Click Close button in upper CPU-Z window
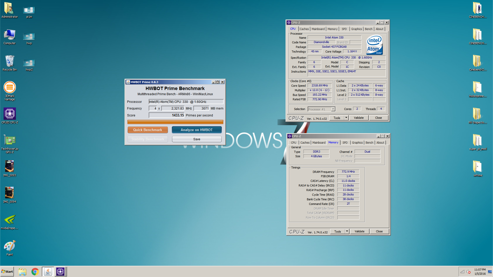This screenshot has height=277, width=493. [378, 118]
